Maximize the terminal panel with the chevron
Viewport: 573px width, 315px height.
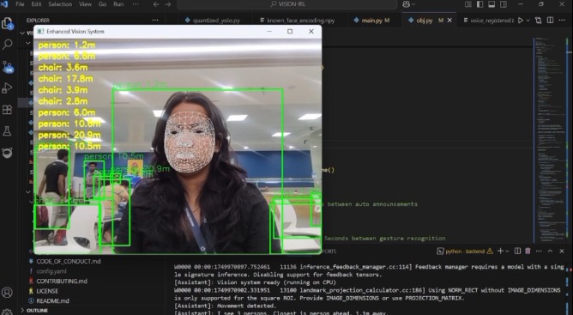pyautogui.click(x=550, y=251)
